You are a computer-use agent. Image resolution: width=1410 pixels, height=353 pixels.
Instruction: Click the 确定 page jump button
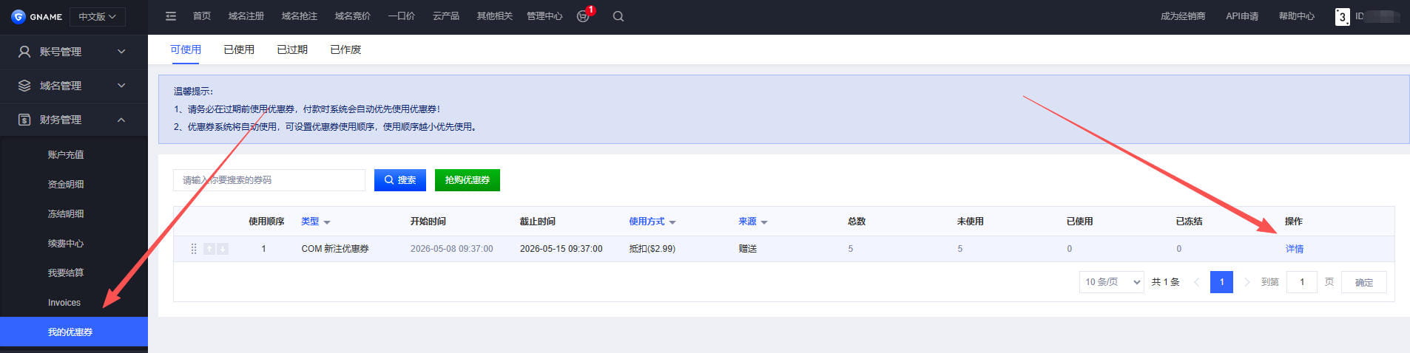tap(1364, 282)
